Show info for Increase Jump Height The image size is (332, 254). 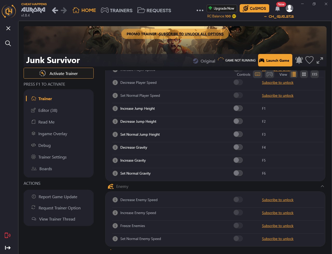click(x=115, y=108)
